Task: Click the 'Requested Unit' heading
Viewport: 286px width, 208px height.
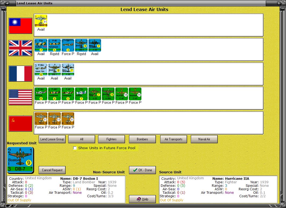Action: (x=22, y=143)
